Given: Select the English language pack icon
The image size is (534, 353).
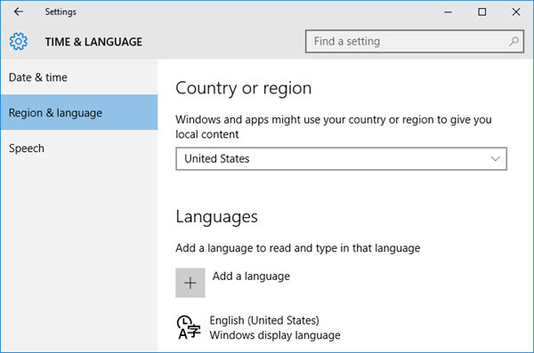Looking at the screenshot, I should [x=189, y=327].
